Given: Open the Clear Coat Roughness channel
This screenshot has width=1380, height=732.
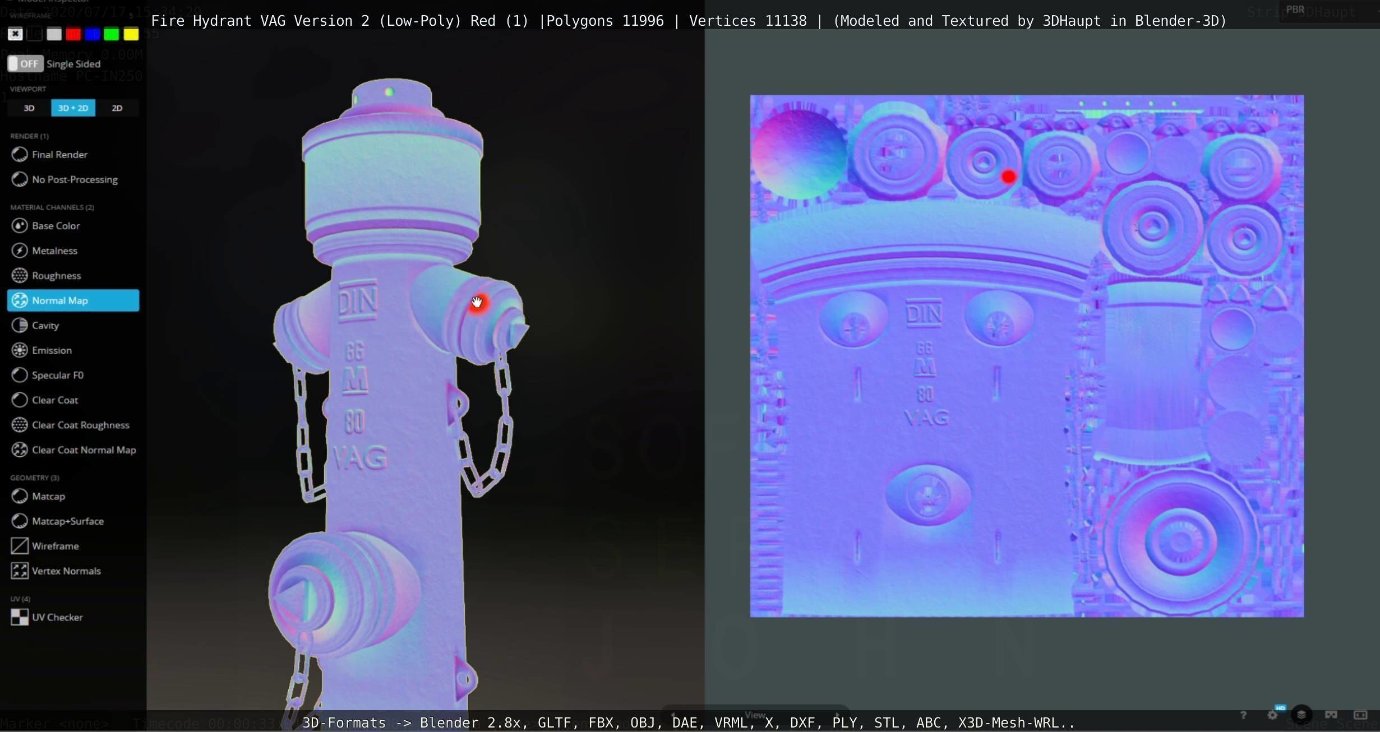Looking at the screenshot, I should pyautogui.click(x=73, y=425).
